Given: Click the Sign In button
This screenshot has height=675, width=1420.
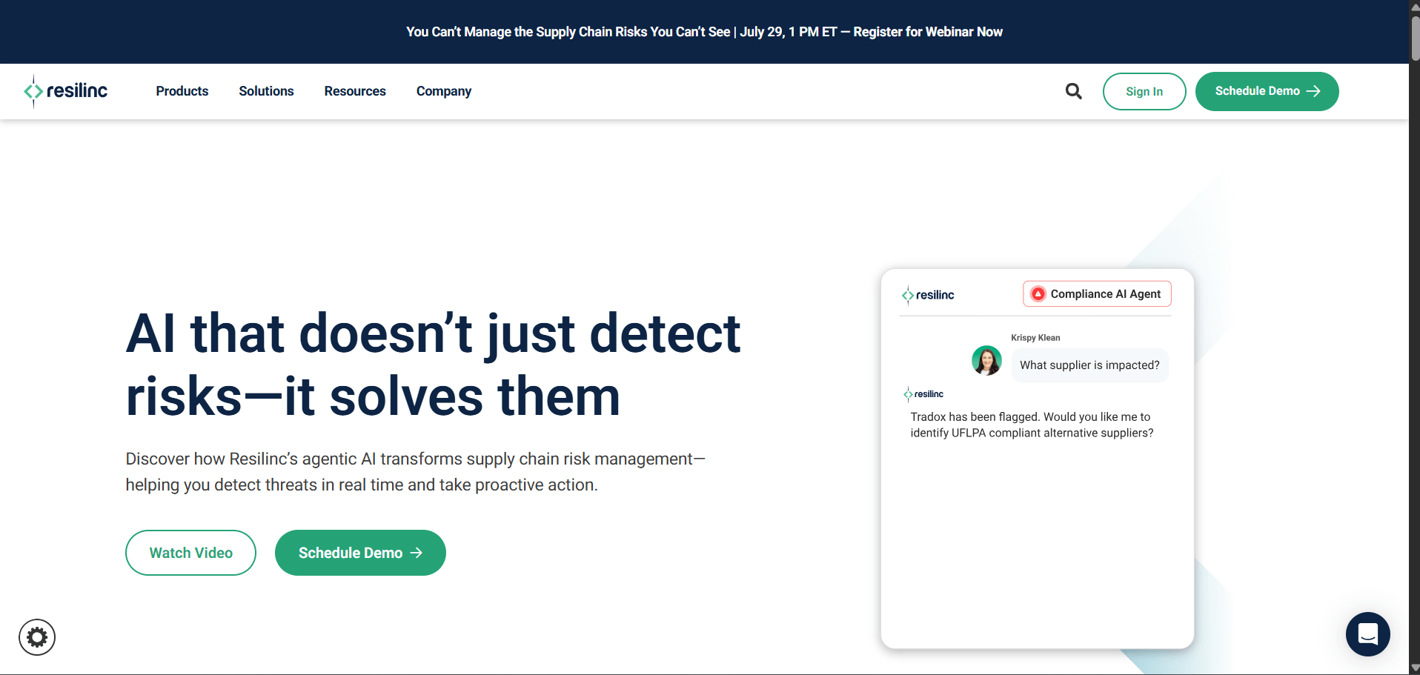Looking at the screenshot, I should [x=1144, y=91].
